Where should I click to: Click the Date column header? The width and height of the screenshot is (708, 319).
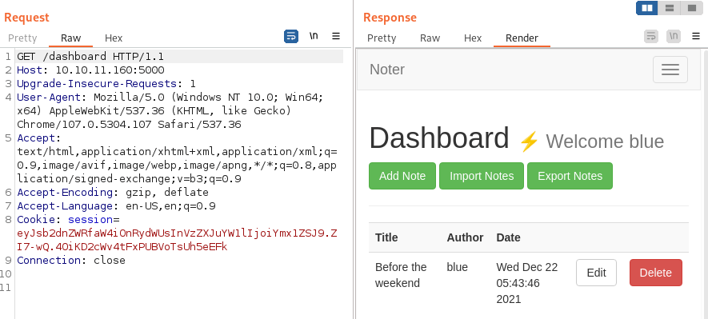(509, 237)
